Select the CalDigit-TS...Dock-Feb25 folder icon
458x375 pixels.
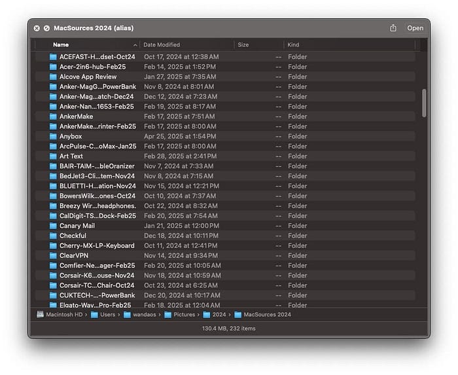pos(53,215)
